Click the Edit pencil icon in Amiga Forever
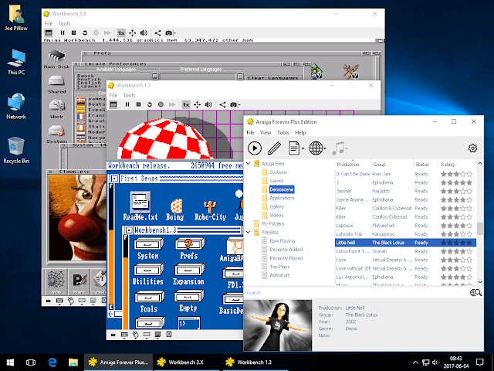The image size is (494, 371). pyautogui.click(x=274, y=148)
